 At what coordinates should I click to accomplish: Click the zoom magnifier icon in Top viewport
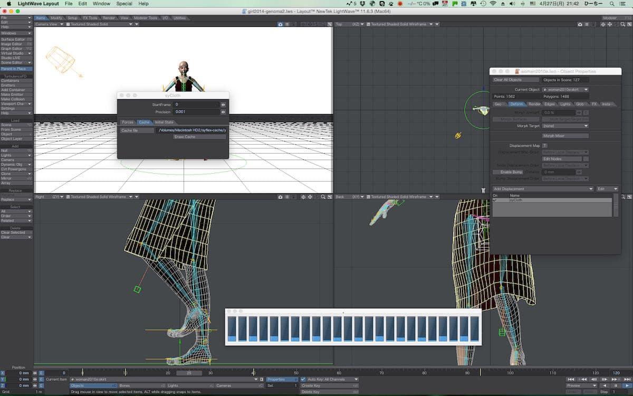(623, 24)
